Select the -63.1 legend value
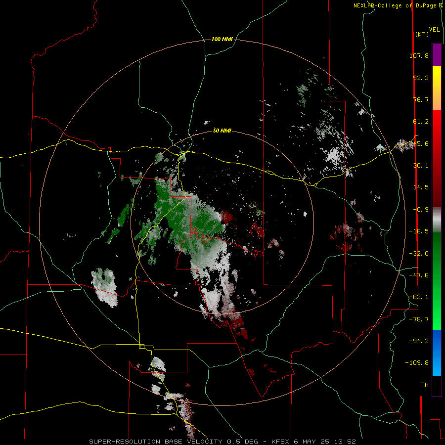 pyautogui.click(x=419, y=297)
